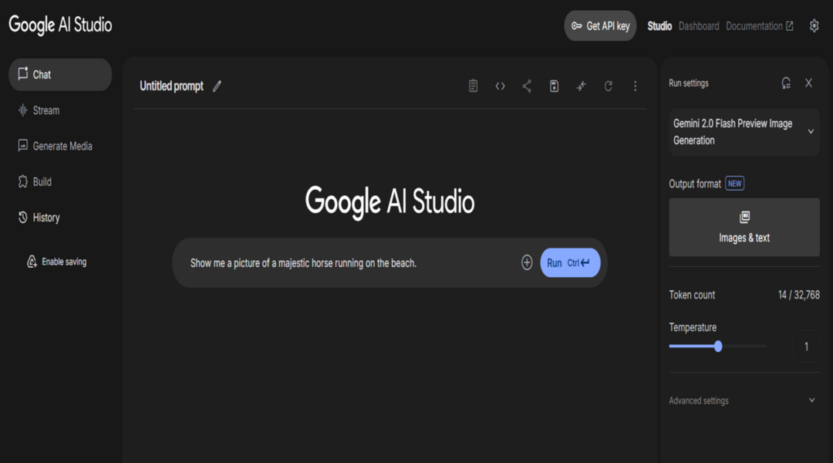The width and height of the screenshot is (833, 463).
Task: Click the Get code brackets icon
Action: (500, 86)
